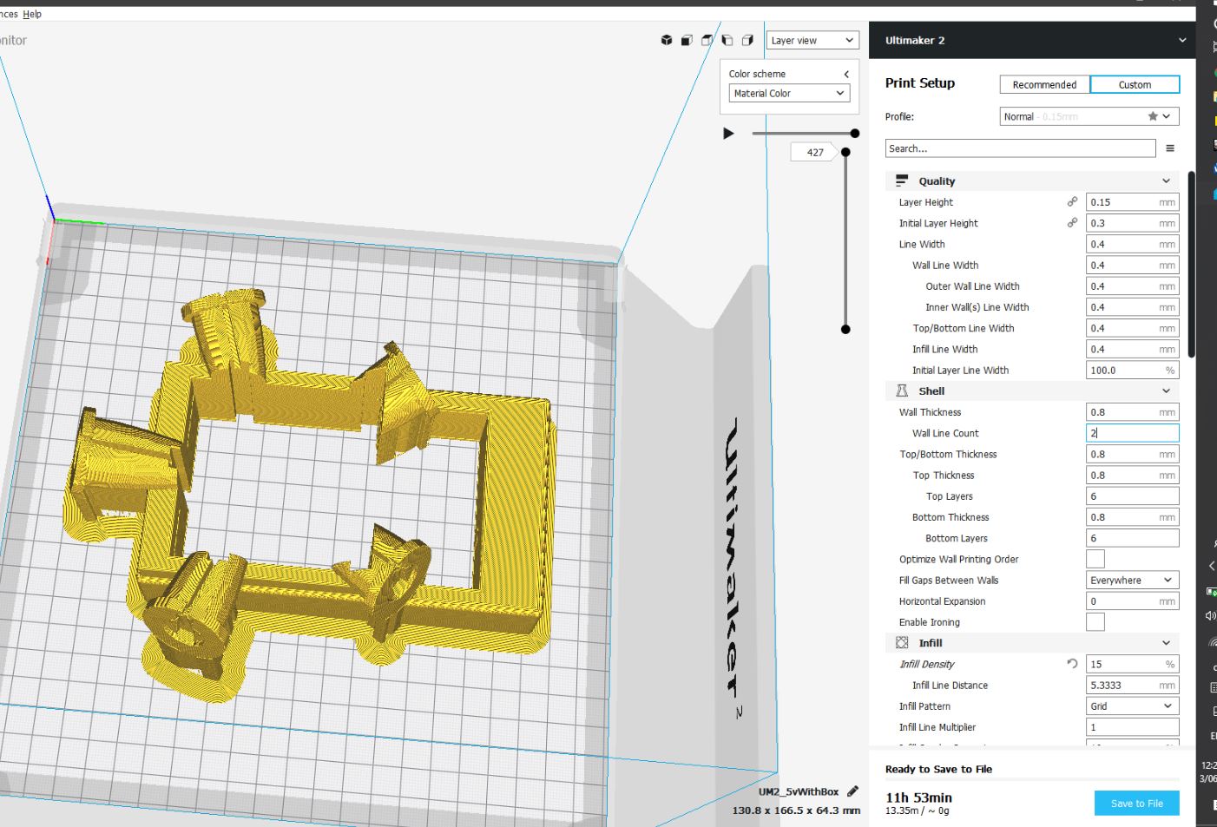This screenshot has width=1217, height=827.
Task: Open the Fill Gaps Between Walls dropdown
Action: pyautogui.click(x=1132, y=581)
